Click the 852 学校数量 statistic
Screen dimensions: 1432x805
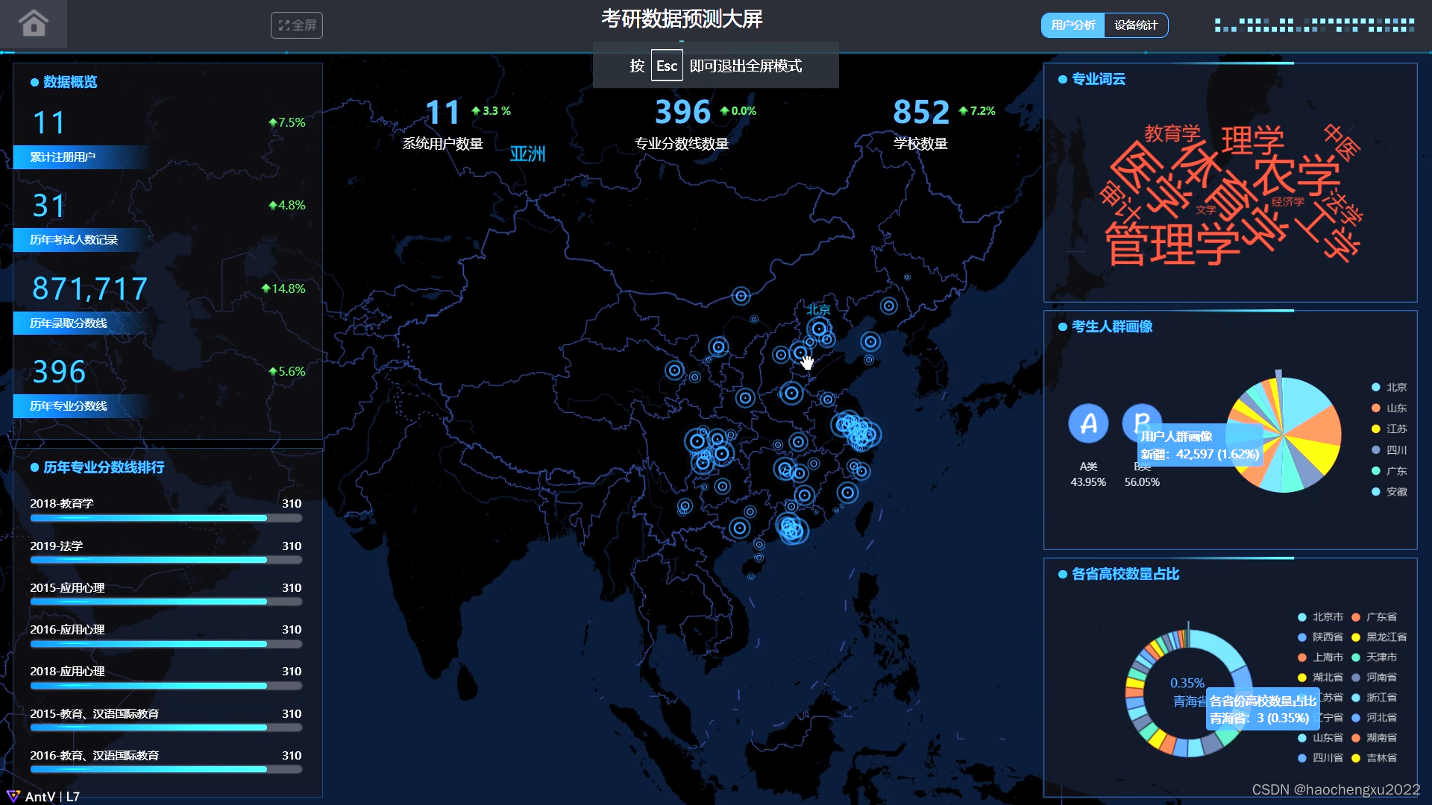click(922, 113)
